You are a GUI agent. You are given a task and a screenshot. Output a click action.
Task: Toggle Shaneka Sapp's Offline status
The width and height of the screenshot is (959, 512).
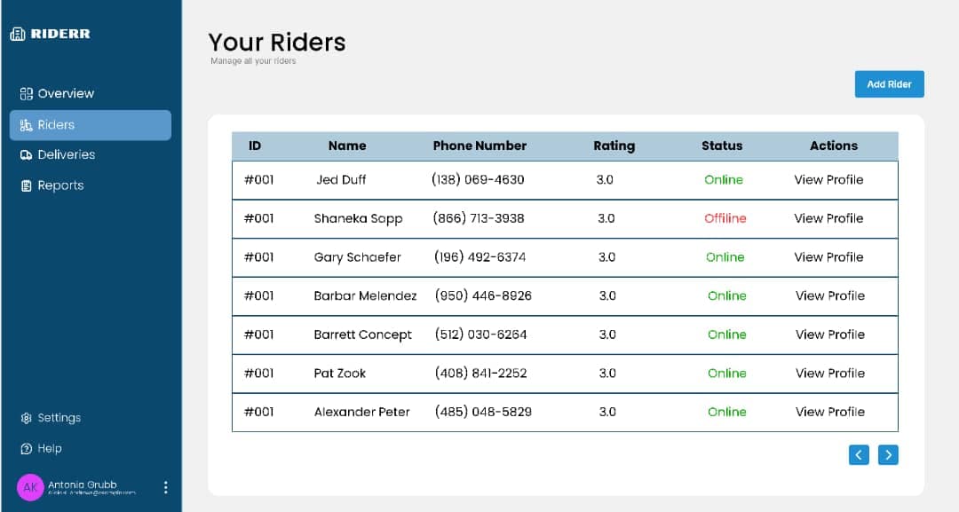pos(725,218)
